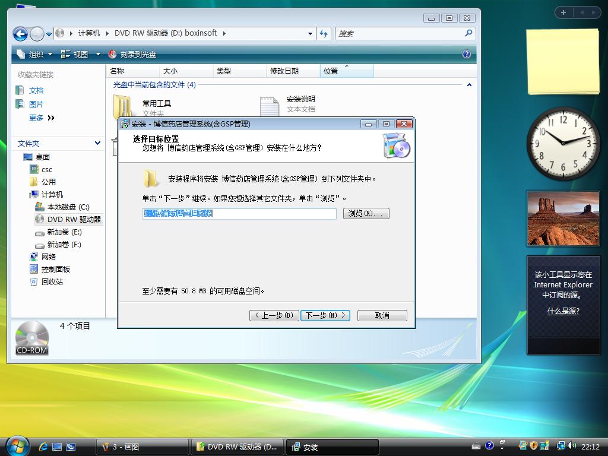The width and height of the screenshot is (608, 456).
Task: Click the refresh icon beside address bar
Action: tap(324, 34)
